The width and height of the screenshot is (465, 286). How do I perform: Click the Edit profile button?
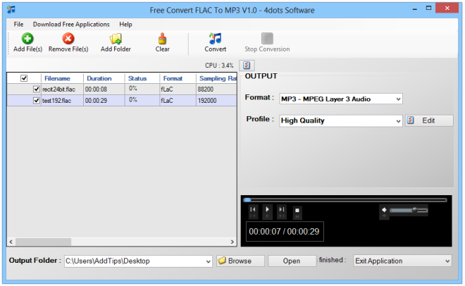pos(429,120)
